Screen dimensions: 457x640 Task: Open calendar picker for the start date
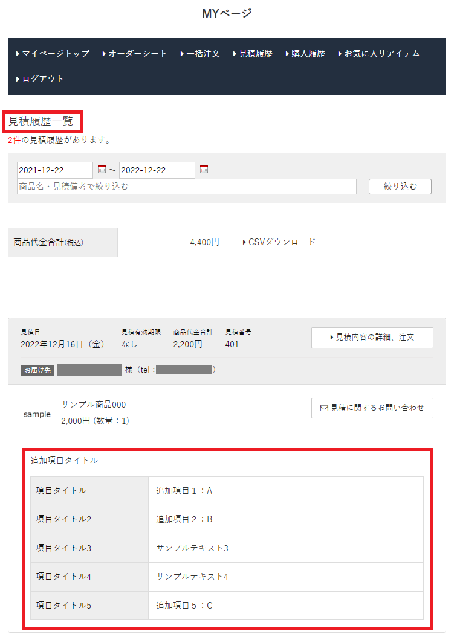(x=102, y=170)
